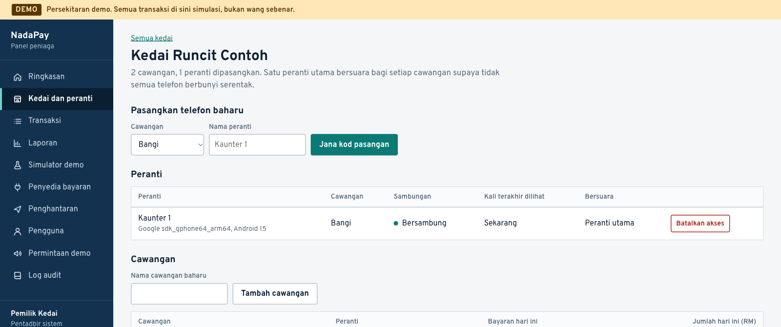Click the Bangi branch cell in the device row
Image resolution: width=781 pixels, height=327 pixels.
coord(341,223)
